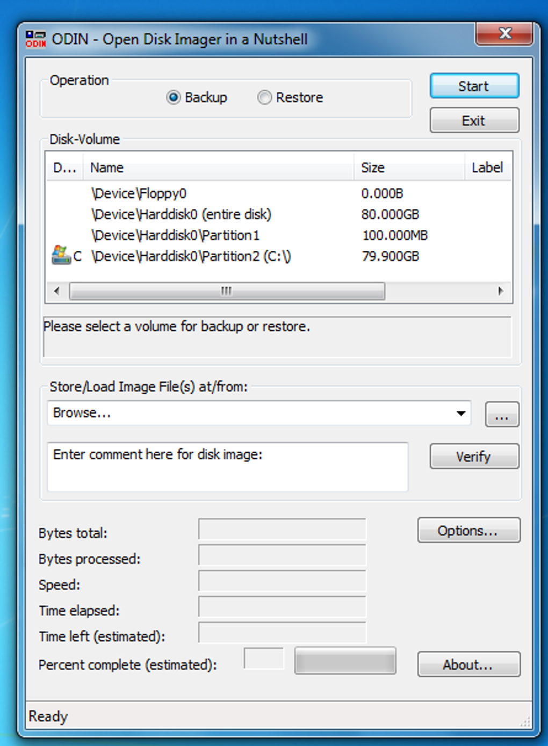The height and width of the screenshot is (746, 548).
Task: Click the ellipsis browse button
Action: click(502, 415)
